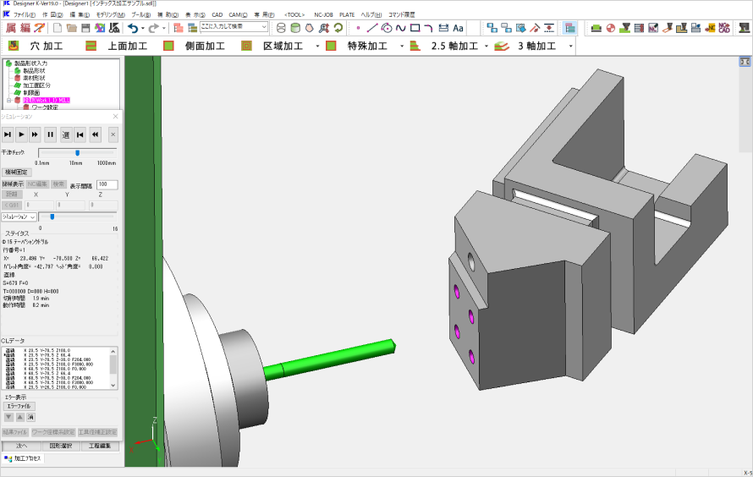
Task: Select the rectangle drawing tool
Action: point(415,28)
